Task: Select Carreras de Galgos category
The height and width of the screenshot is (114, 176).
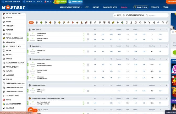Action: pos(14,88)
